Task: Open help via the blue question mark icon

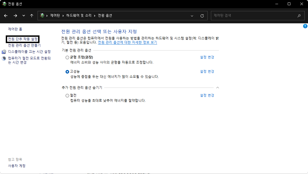Action: click(305, 26)
